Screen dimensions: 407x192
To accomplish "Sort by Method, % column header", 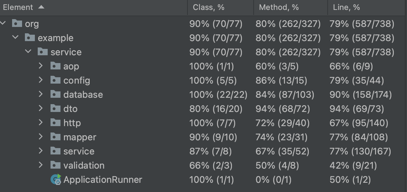I will [x=279, y=7].
